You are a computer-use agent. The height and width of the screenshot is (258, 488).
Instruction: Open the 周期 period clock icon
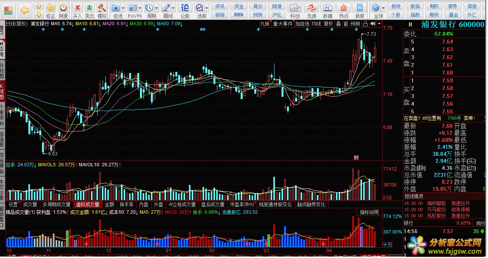pos(149,7)
